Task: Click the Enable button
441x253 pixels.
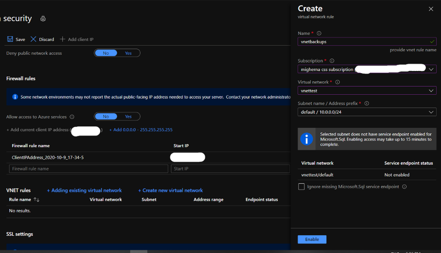Action: coord(312,239)
